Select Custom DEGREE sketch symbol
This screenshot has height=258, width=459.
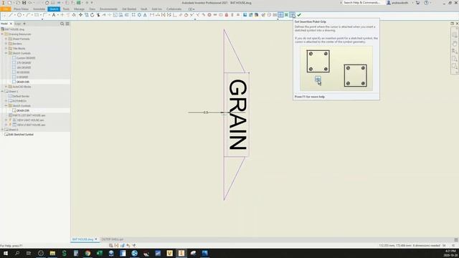coord(26,58)
